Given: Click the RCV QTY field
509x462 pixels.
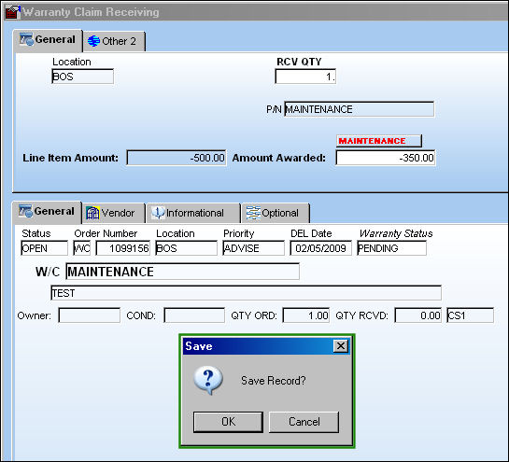Looking at the screenshot, I should [305, 77].
